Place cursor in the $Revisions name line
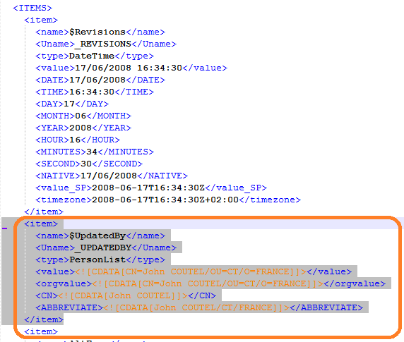Viewport: 404px width, 342px height. (100, 32)
